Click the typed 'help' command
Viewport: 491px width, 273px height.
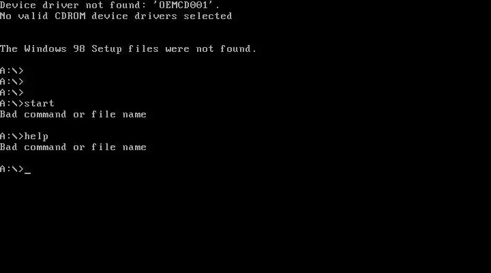click(36, 136)
